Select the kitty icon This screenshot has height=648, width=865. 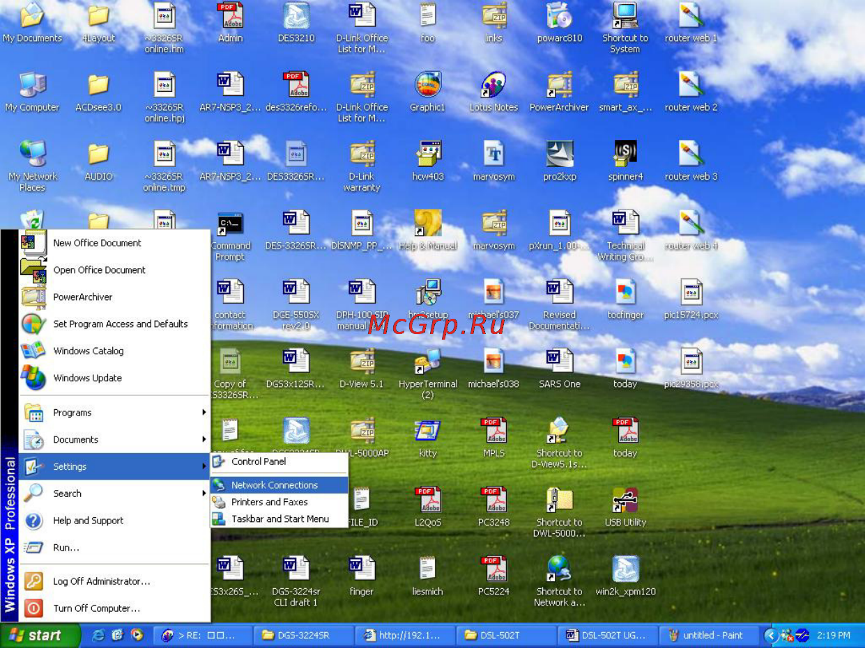pyautogui.click(x=428, y=430)
